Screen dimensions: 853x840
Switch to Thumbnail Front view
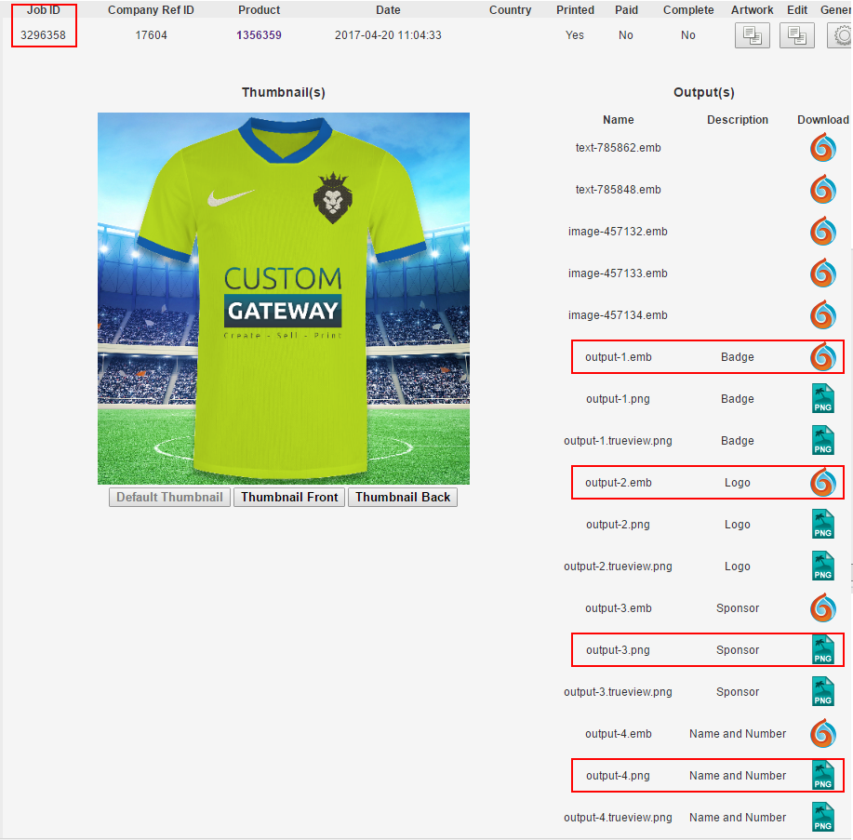tap(289, 498)
